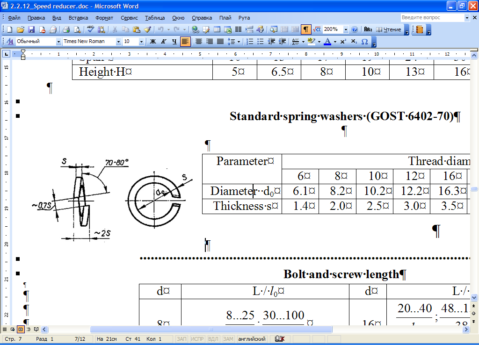Toggle the show paragraph marks button

pyautogui.click(x=306, y=29)
